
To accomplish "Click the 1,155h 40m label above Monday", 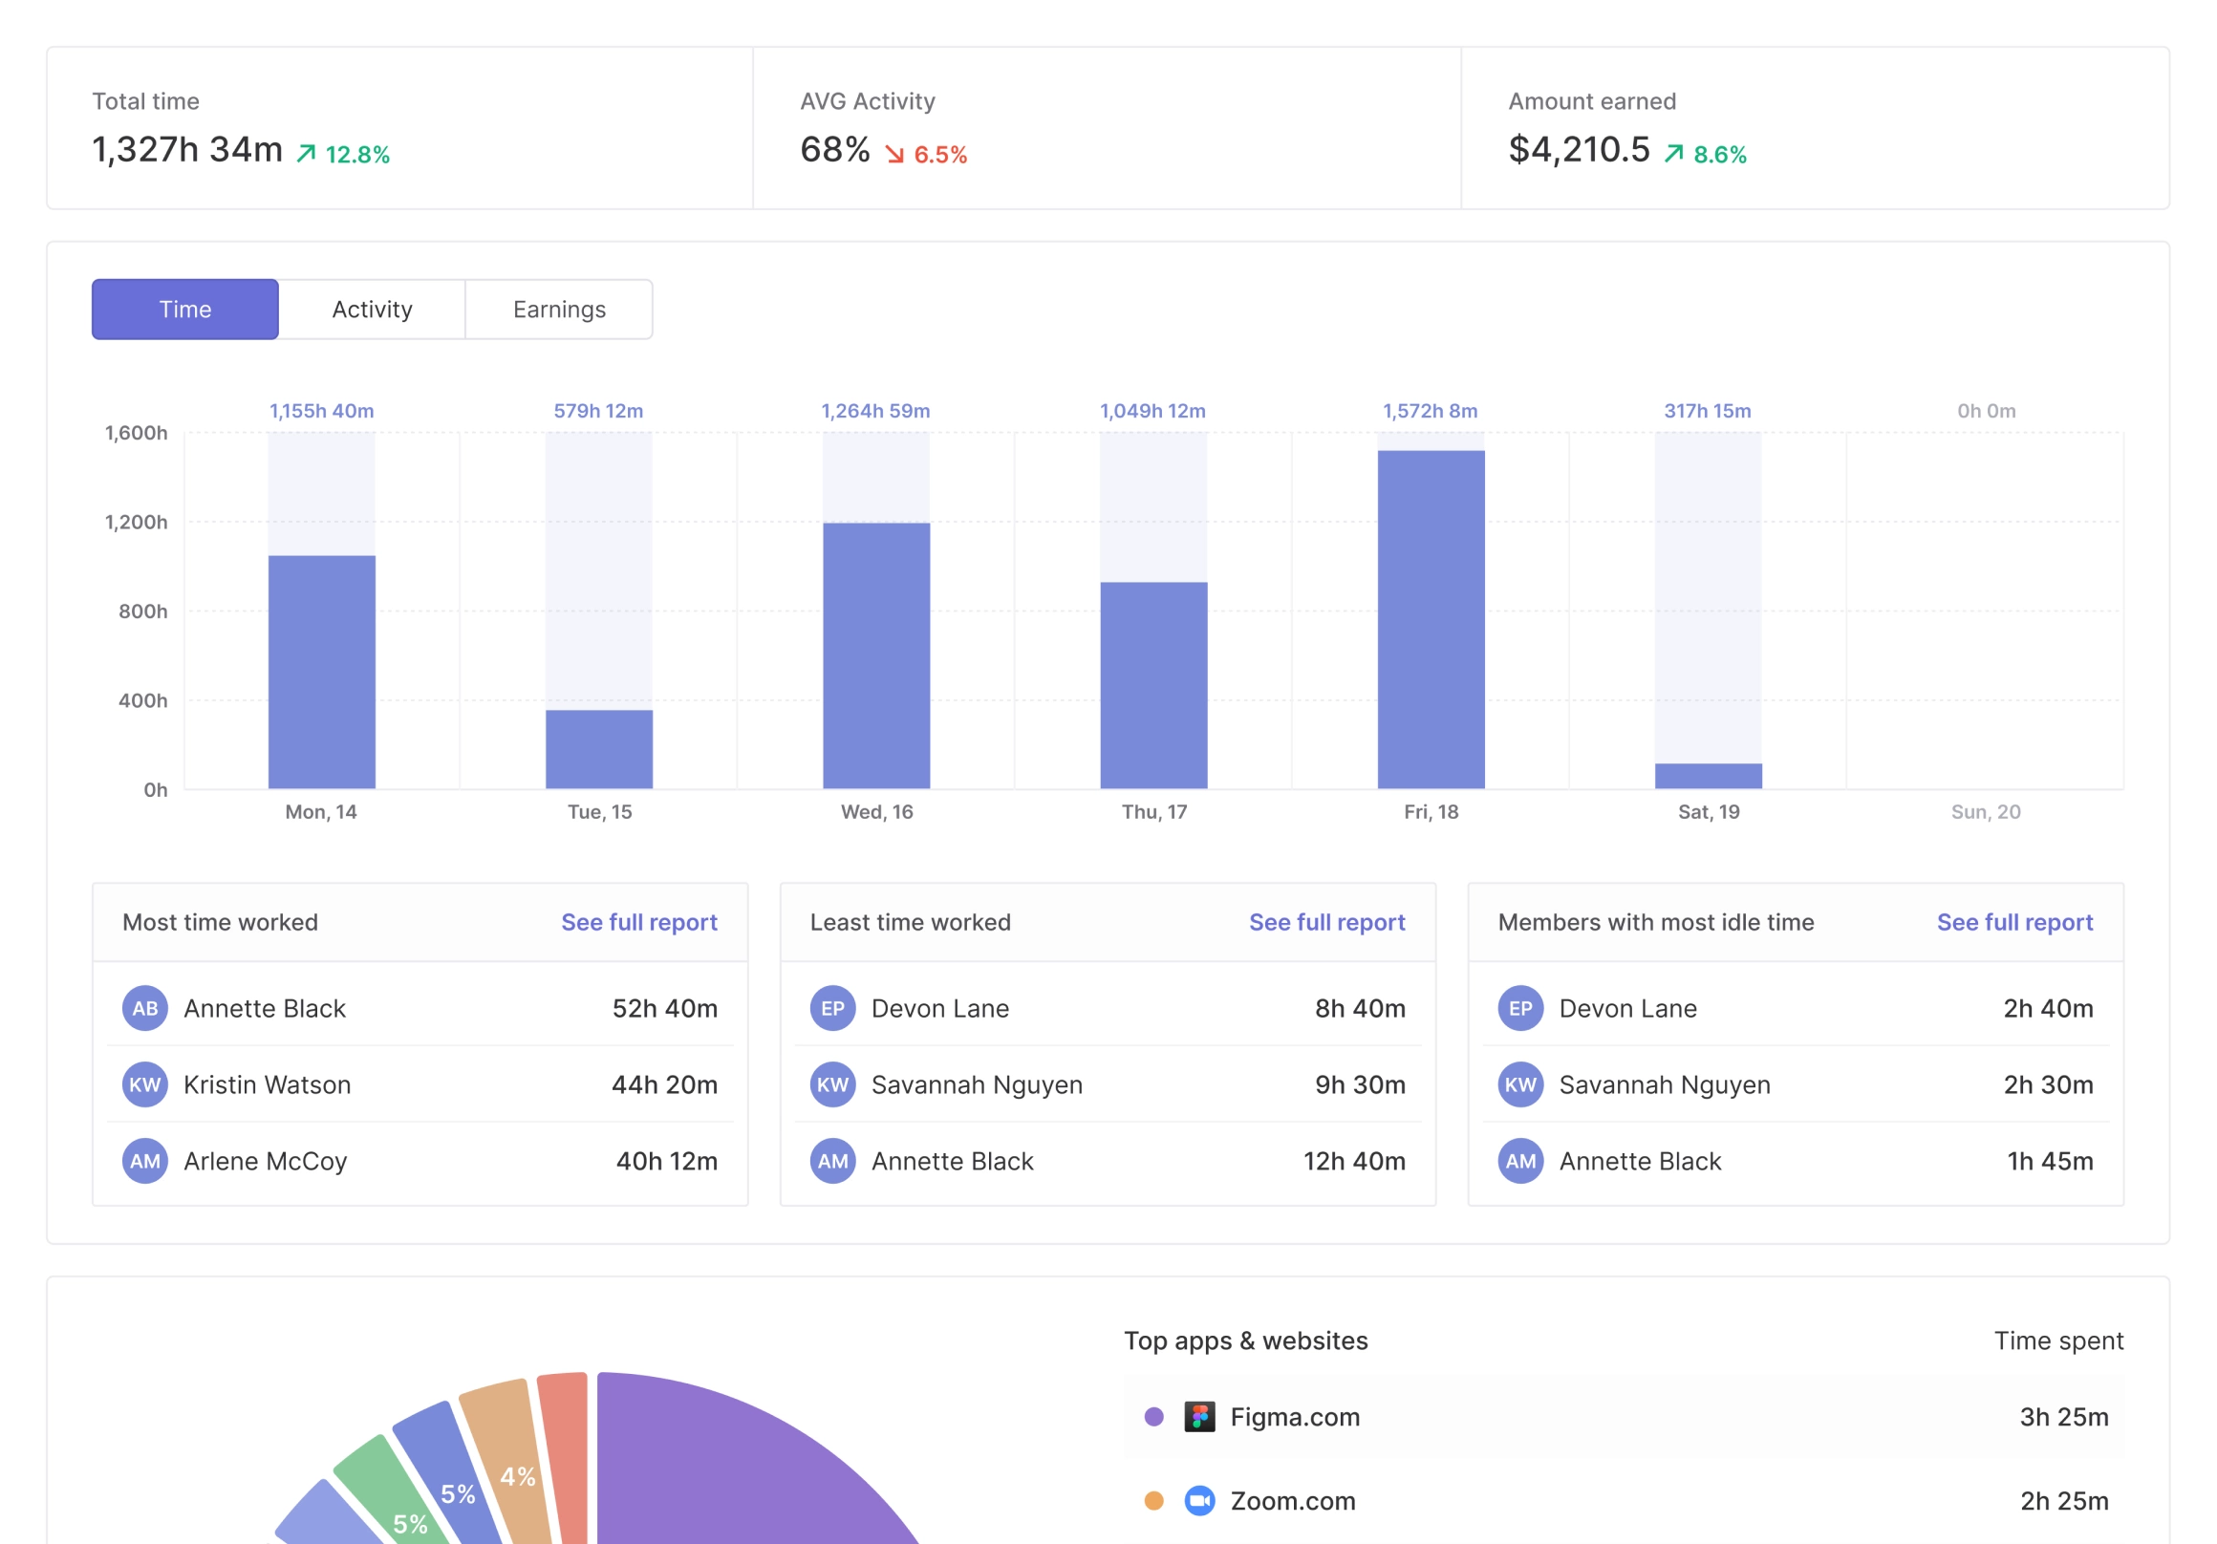I will coord(321,411).
